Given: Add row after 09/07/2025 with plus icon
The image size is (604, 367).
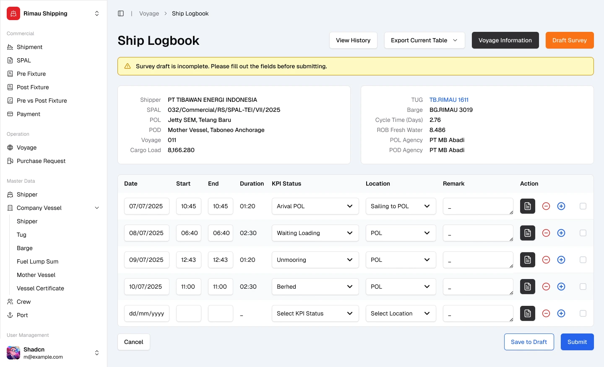Looking at the screenshot, I should point(561,260).
